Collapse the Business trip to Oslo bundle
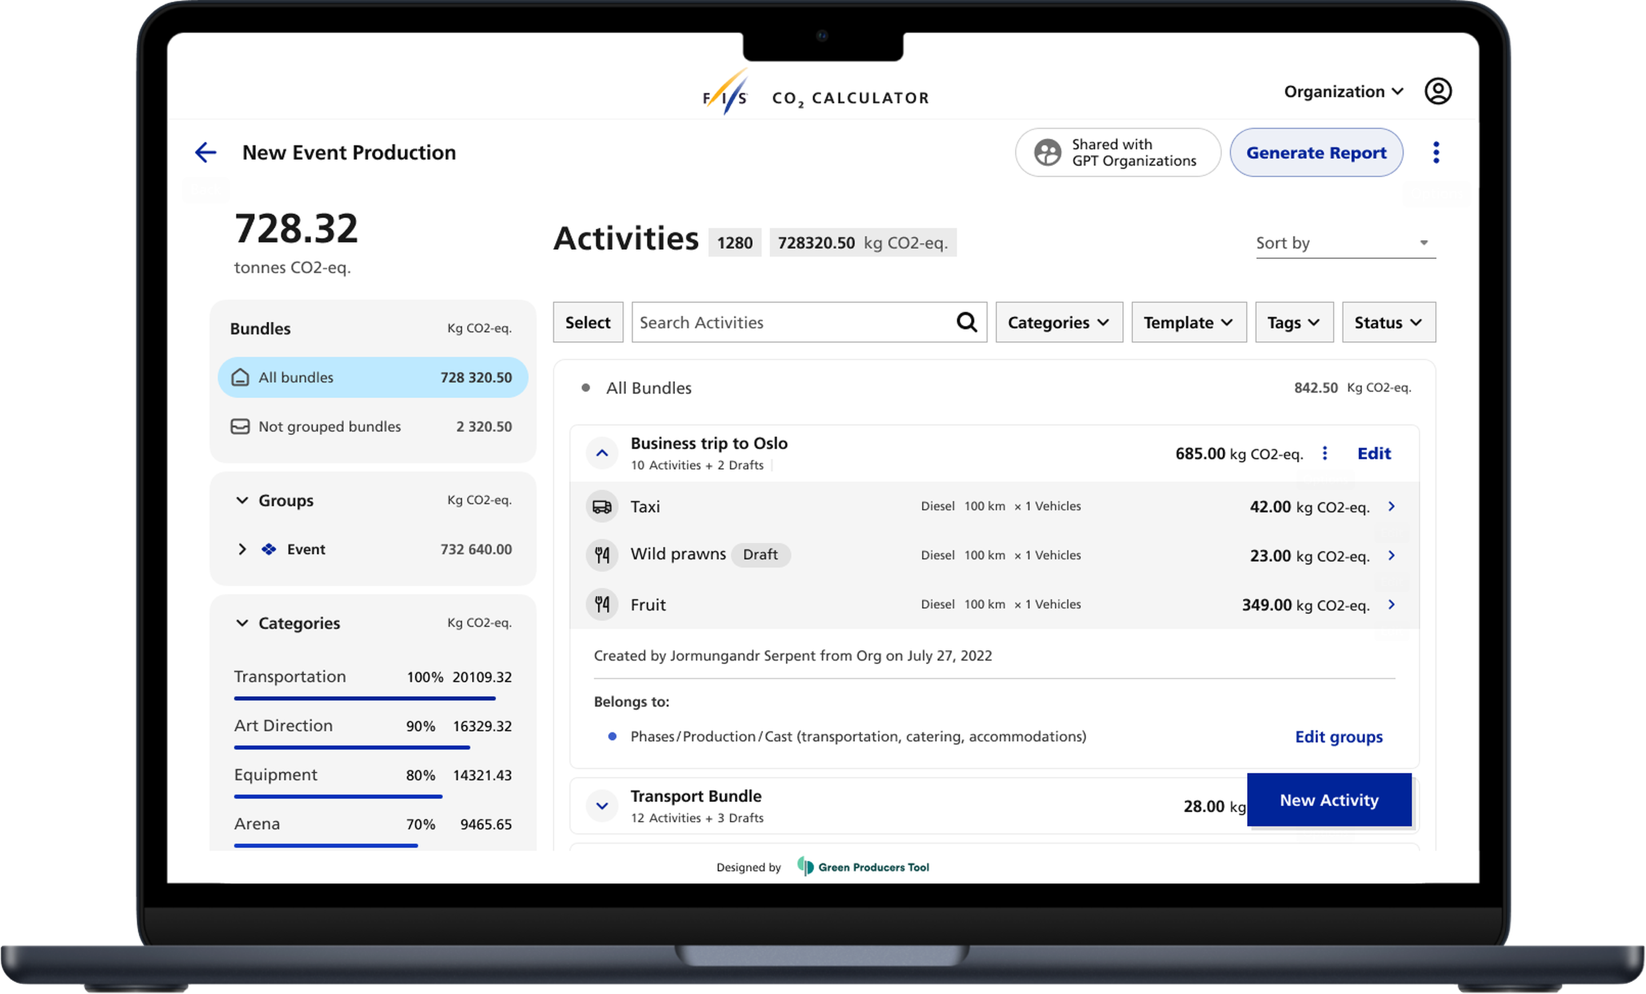 point(601,452)
